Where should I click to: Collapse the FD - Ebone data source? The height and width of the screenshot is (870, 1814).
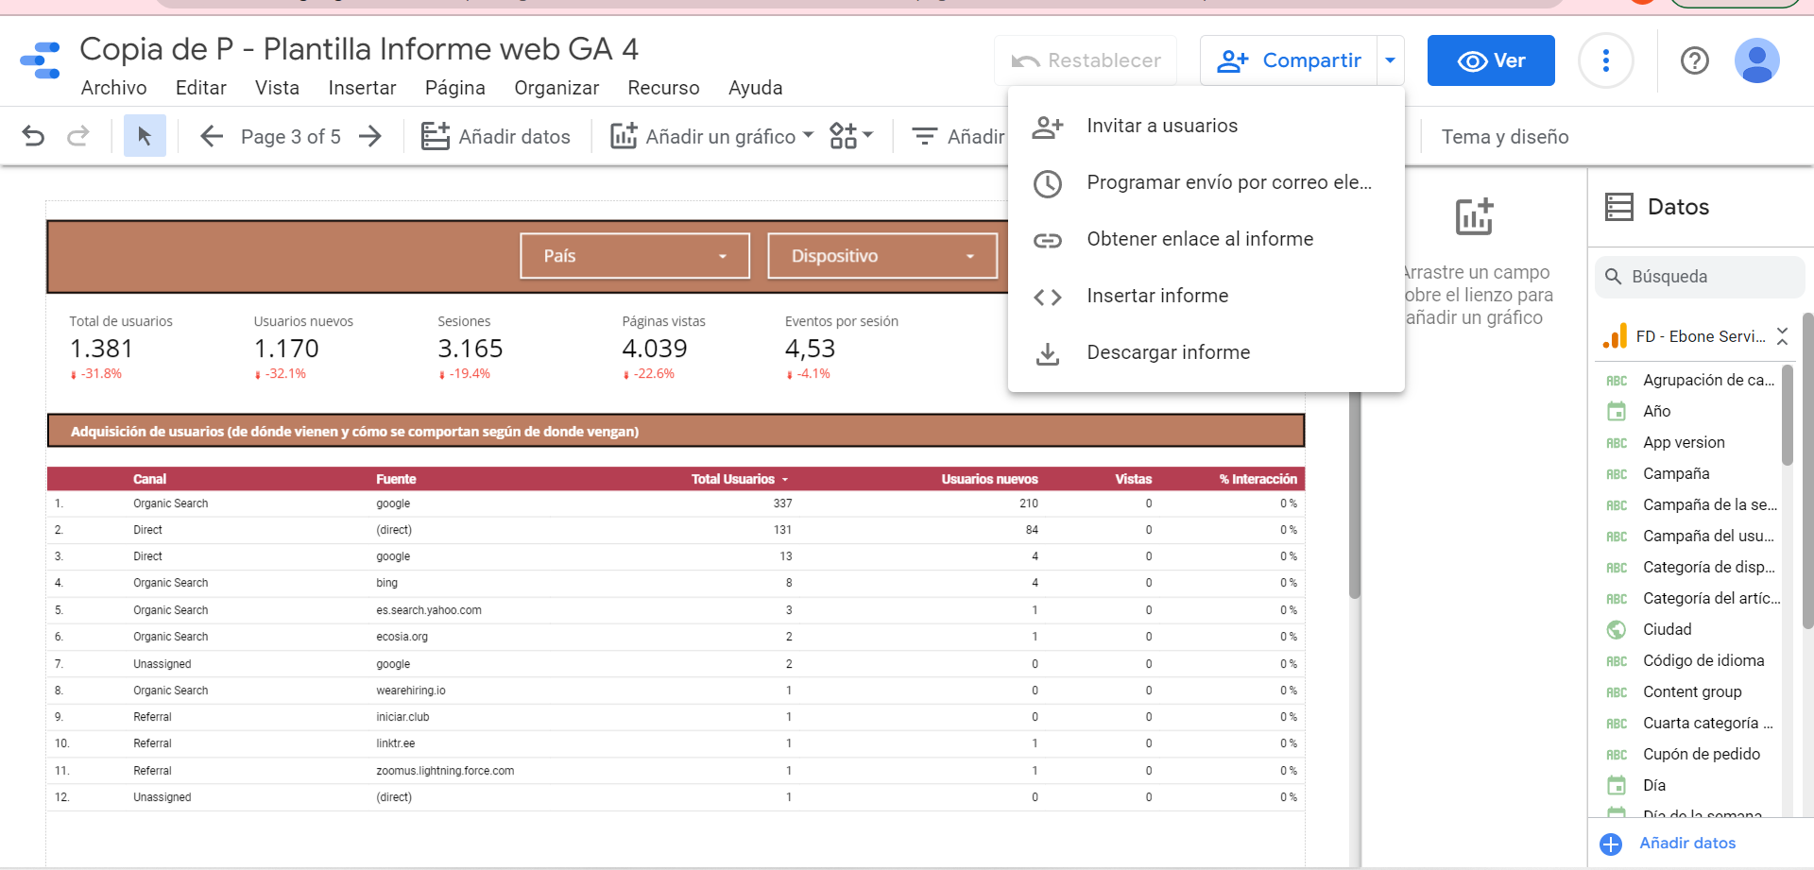[1782, 336]
